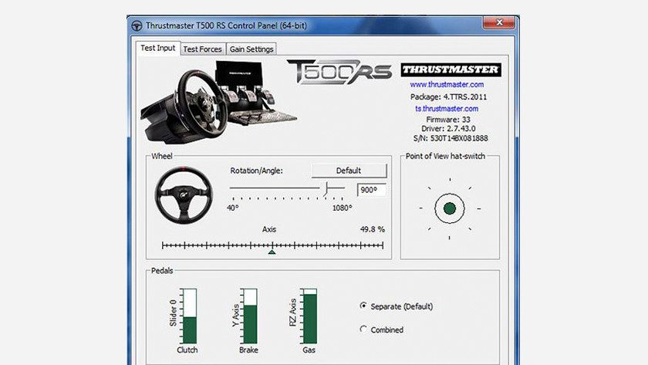Viewport: 648px width, 365px height.
Task: Select the Combined pedals radio option
Action: click(x=363, y=330)
